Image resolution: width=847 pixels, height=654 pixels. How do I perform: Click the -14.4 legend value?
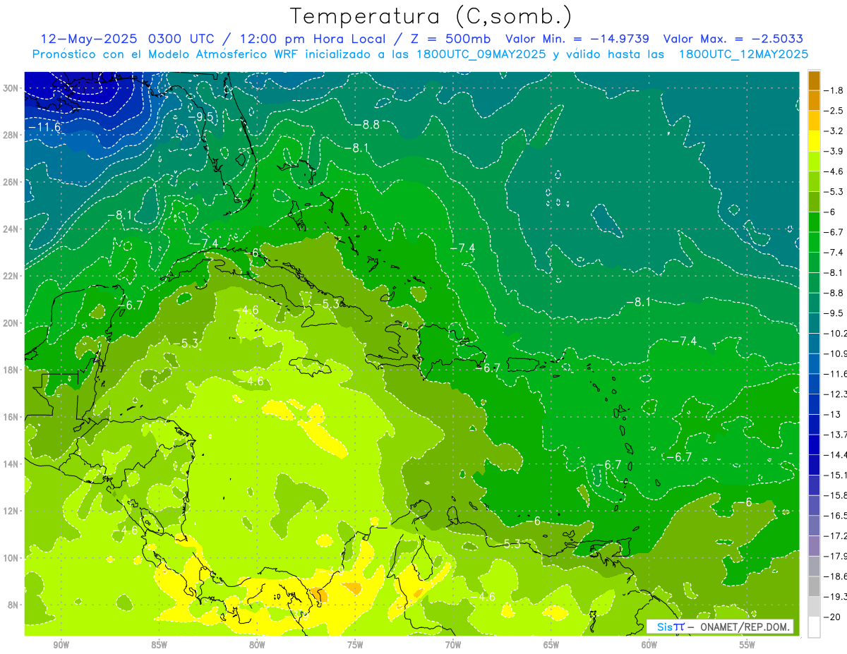(836, 454)
